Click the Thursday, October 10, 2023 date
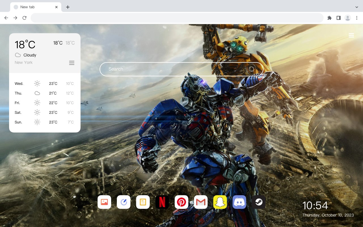This screenshot has width=363, height=227. point(328,215)
